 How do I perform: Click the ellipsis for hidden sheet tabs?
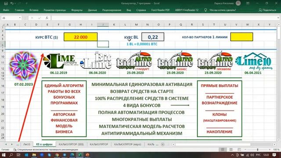click(x=18, y=144)
